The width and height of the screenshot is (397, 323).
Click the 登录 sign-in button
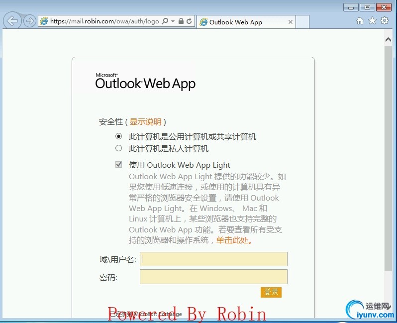point(271,292)
